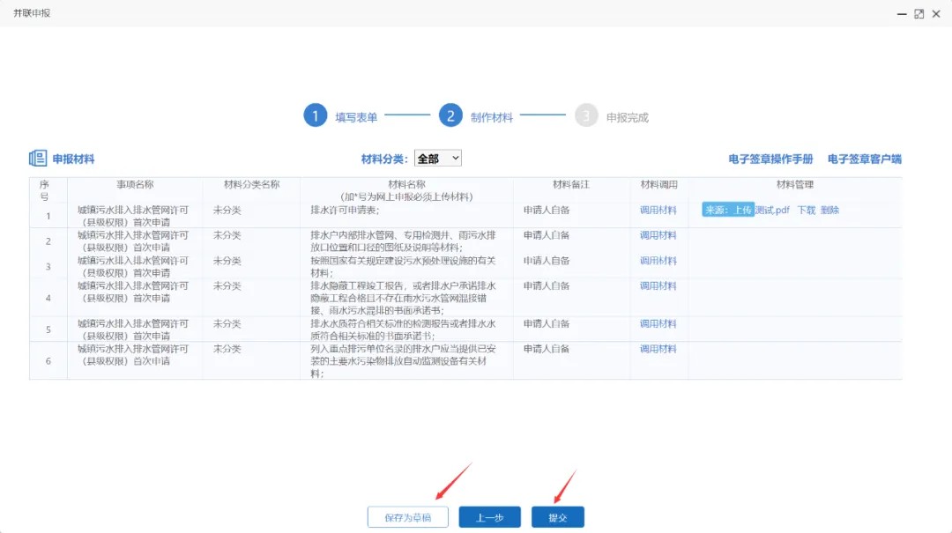
Task: Open 电子签章操作手册 link
Action: 770,159
